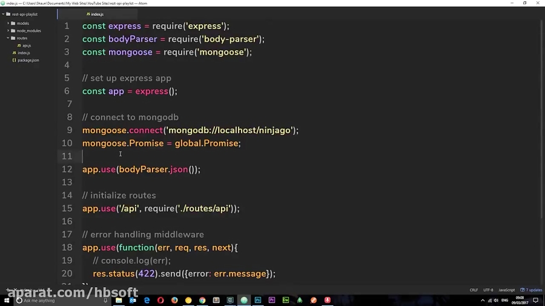The image size is (545, 306).
Task: Click the ENG language indicator
Action: 505,301
